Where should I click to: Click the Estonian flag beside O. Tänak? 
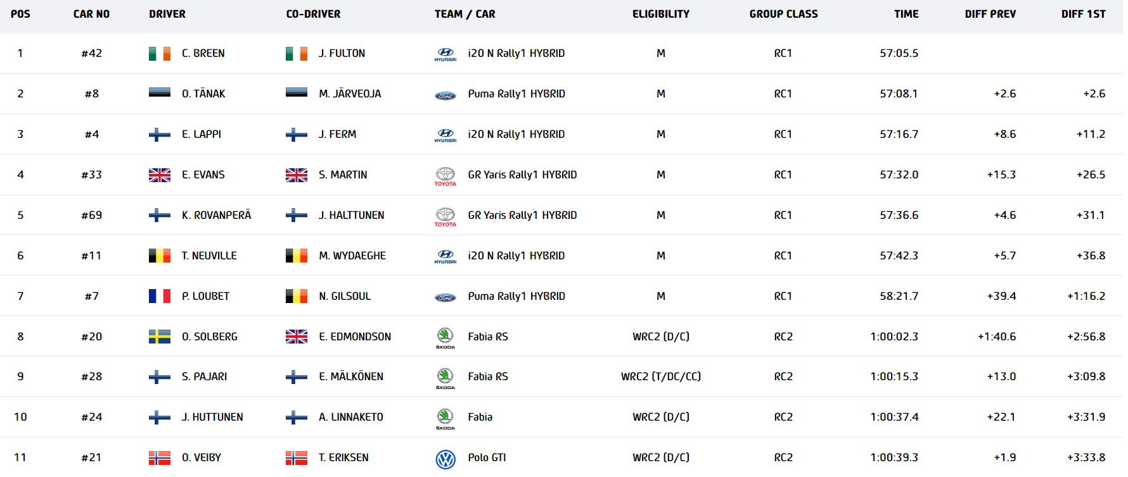[x=160, y=94]
